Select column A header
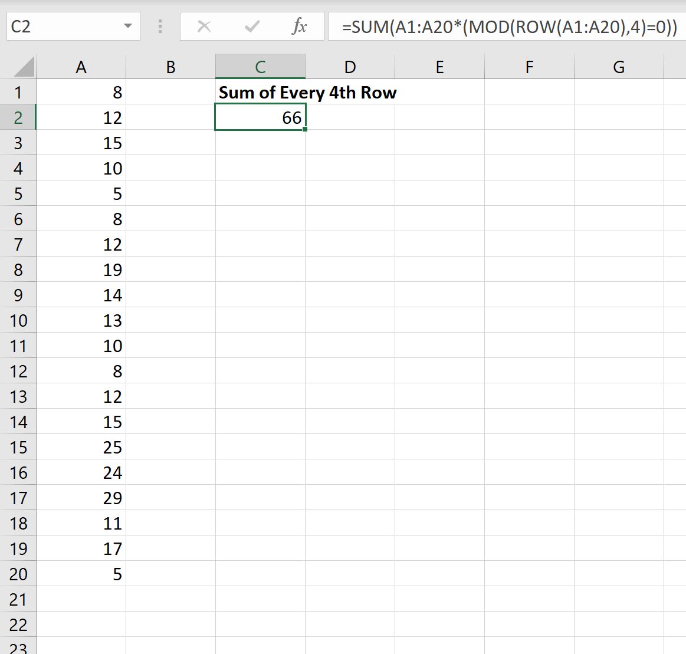 click(81, 67)
